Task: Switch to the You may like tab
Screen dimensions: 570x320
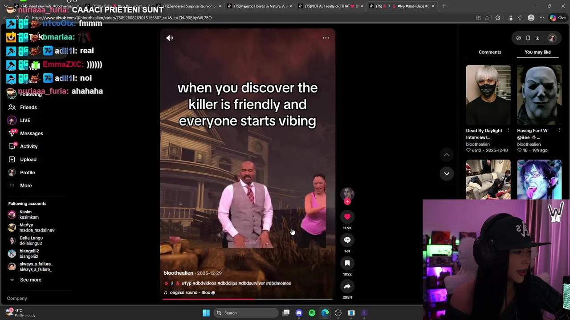Action: (x=537, y=52)
